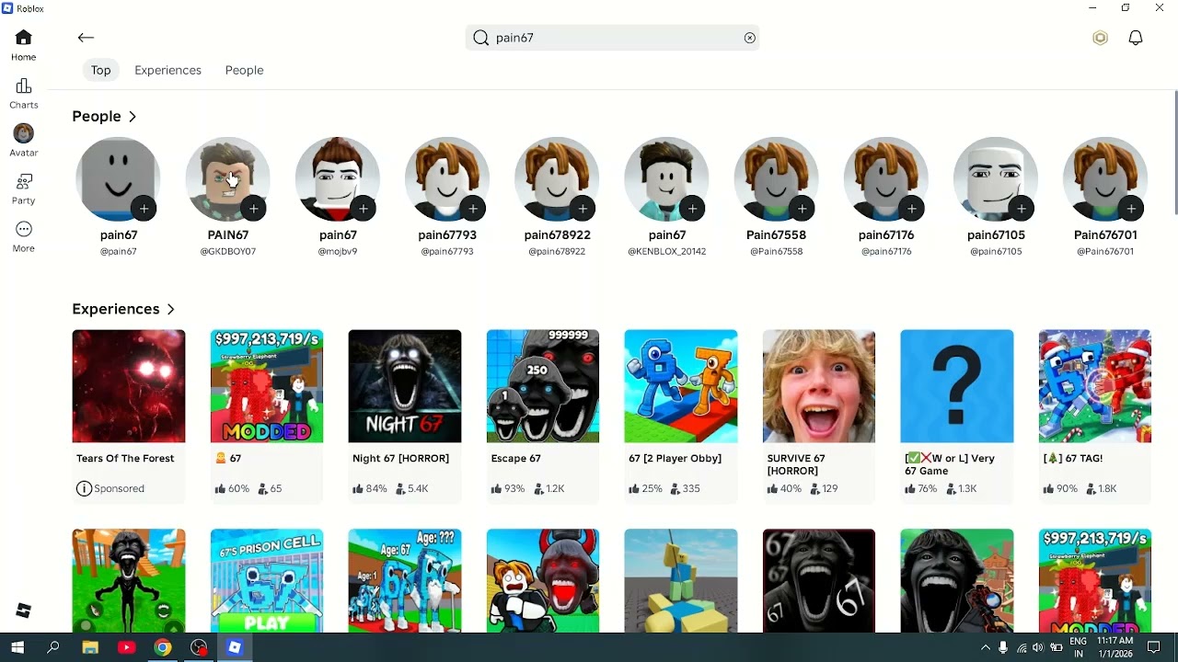Screen dimensions: 1178x662
Task: Click the pain67176 display name
Action: click(x=886, y=235)
